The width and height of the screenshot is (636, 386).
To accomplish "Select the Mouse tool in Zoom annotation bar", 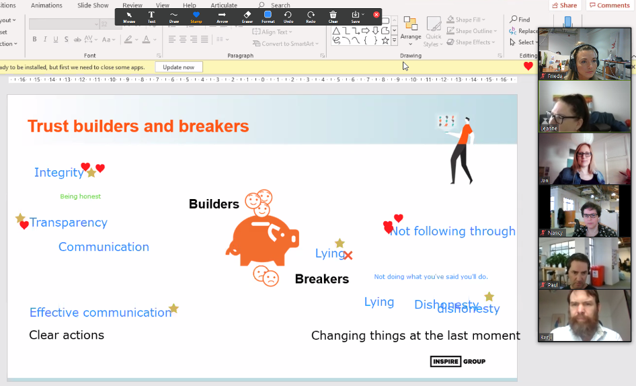I will [129, 17].
